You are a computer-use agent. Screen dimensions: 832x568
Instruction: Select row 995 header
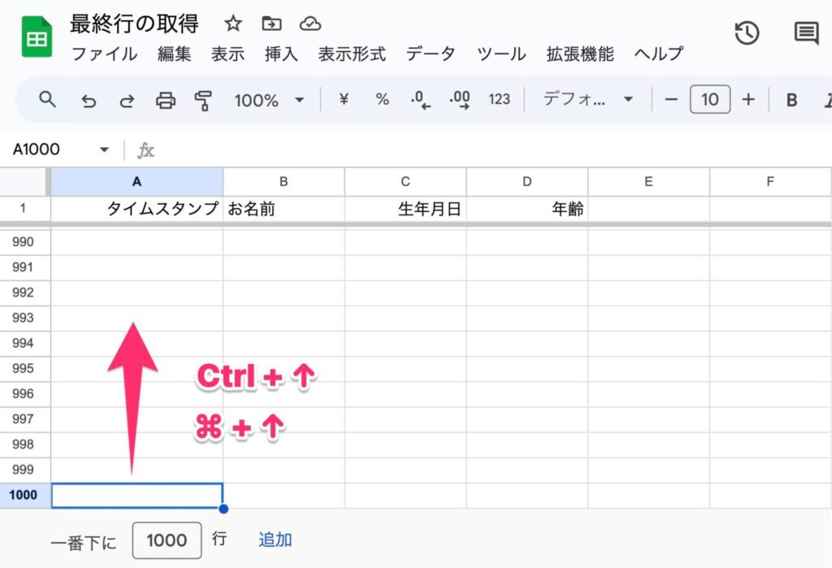[x=24, y=368]
